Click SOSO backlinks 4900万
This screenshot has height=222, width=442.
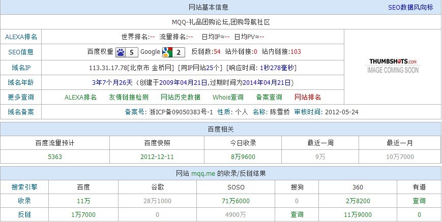click(235, 215)
